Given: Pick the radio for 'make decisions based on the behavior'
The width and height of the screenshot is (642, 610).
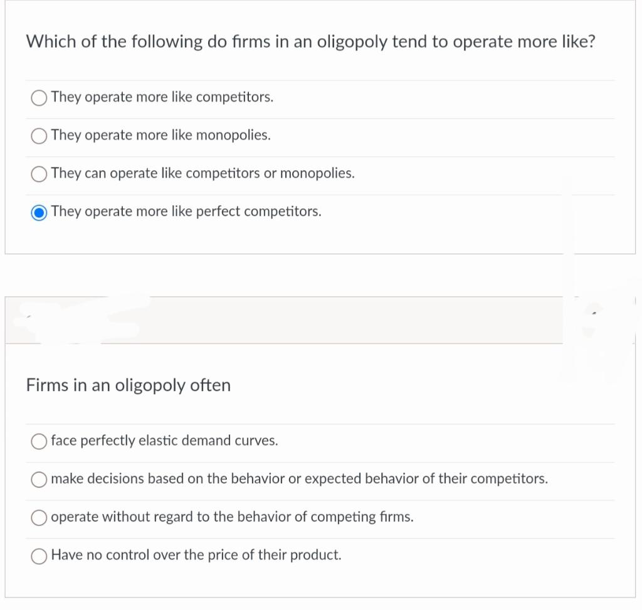Looking at the screenshot, I should click(x=39, y=479).
